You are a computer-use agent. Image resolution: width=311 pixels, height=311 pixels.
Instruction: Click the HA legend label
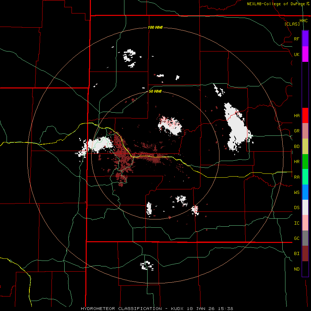pos(296,115)
